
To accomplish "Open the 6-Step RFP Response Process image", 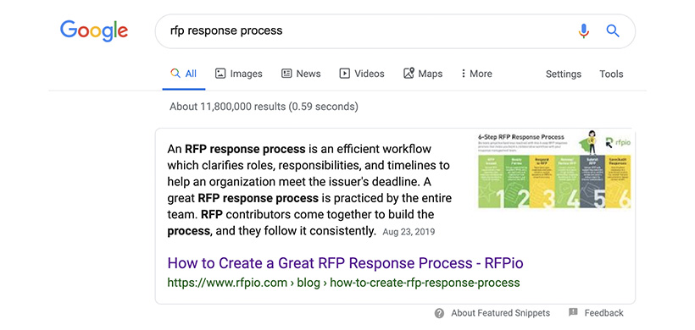I will click(x=554, y=169).
